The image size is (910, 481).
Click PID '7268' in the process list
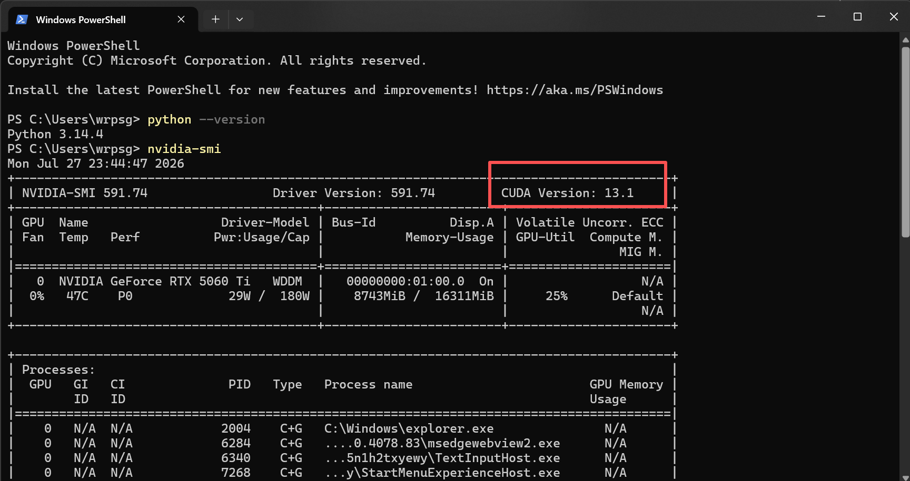pos(235,473)
